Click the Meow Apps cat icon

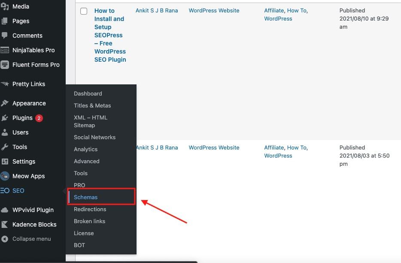(5, 176)
